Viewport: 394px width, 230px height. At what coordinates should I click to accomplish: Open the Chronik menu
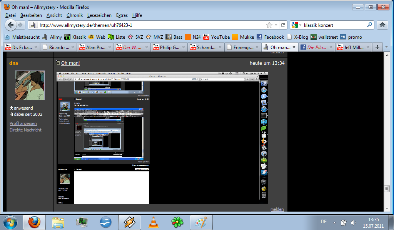75,15
